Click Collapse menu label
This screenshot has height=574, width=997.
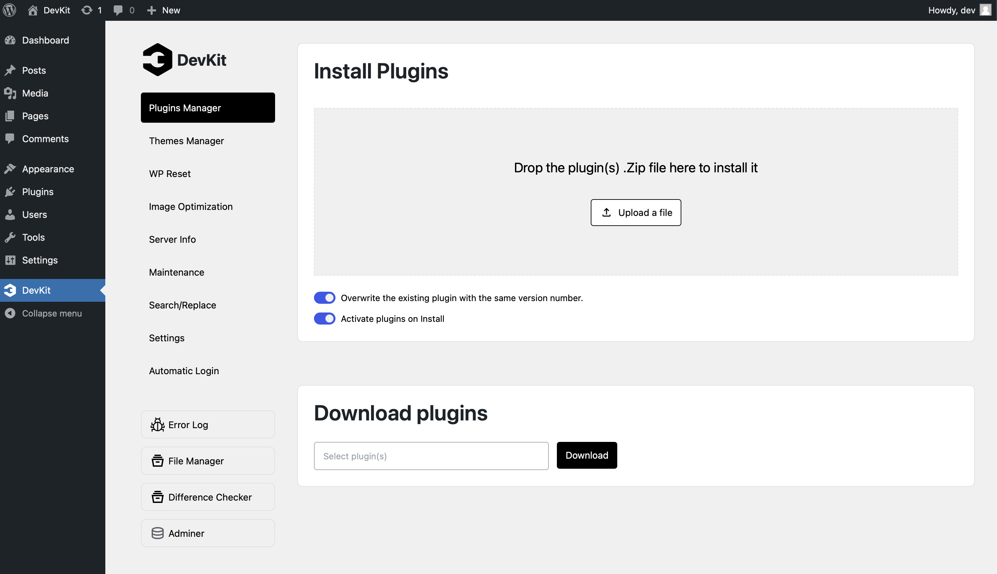tap(52, 313)
